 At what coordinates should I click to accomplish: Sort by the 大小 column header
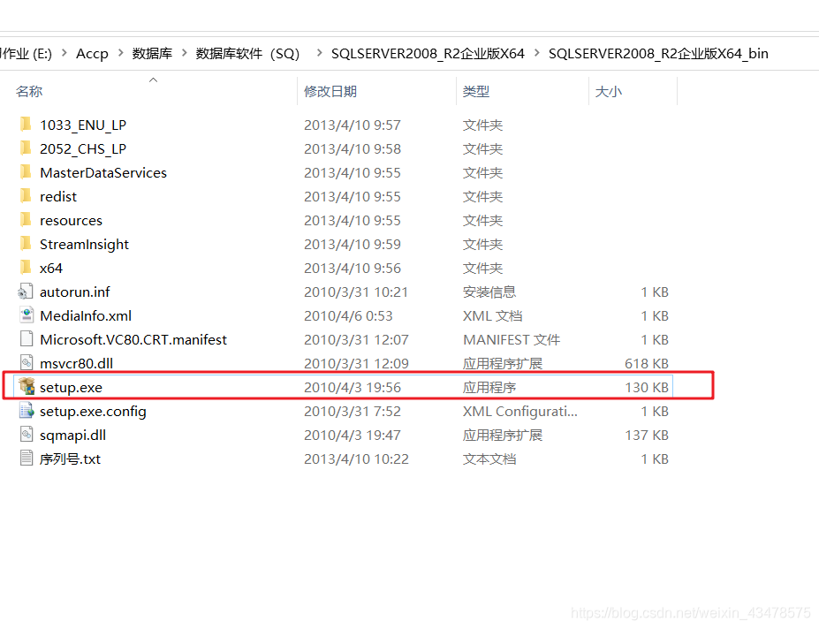click(x=609, y=91)
